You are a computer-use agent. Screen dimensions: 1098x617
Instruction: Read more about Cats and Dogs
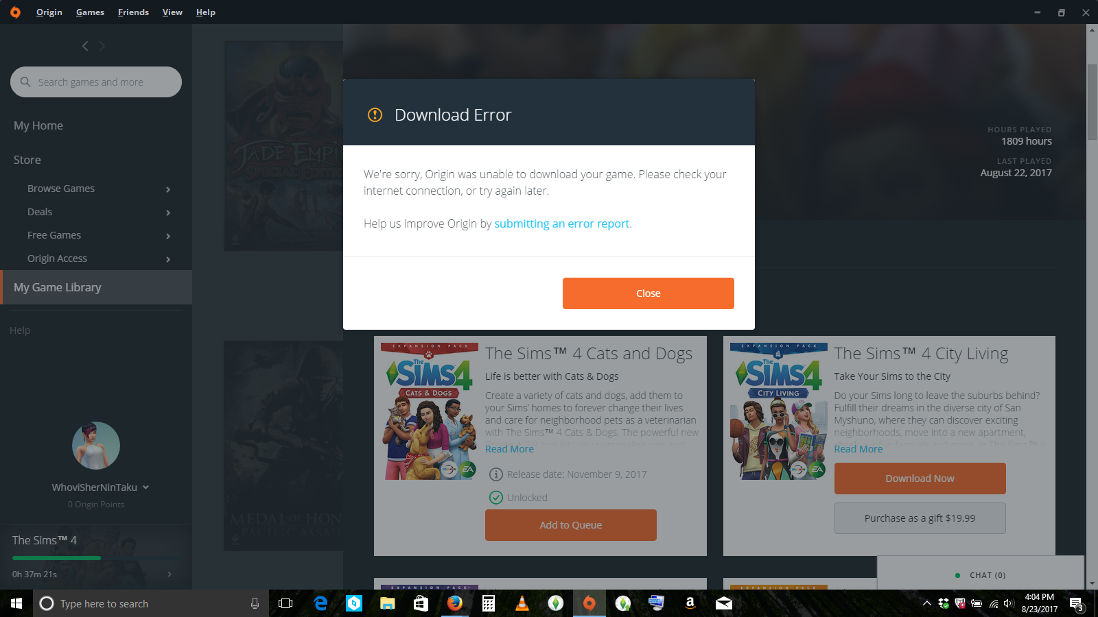coord(509,449)
